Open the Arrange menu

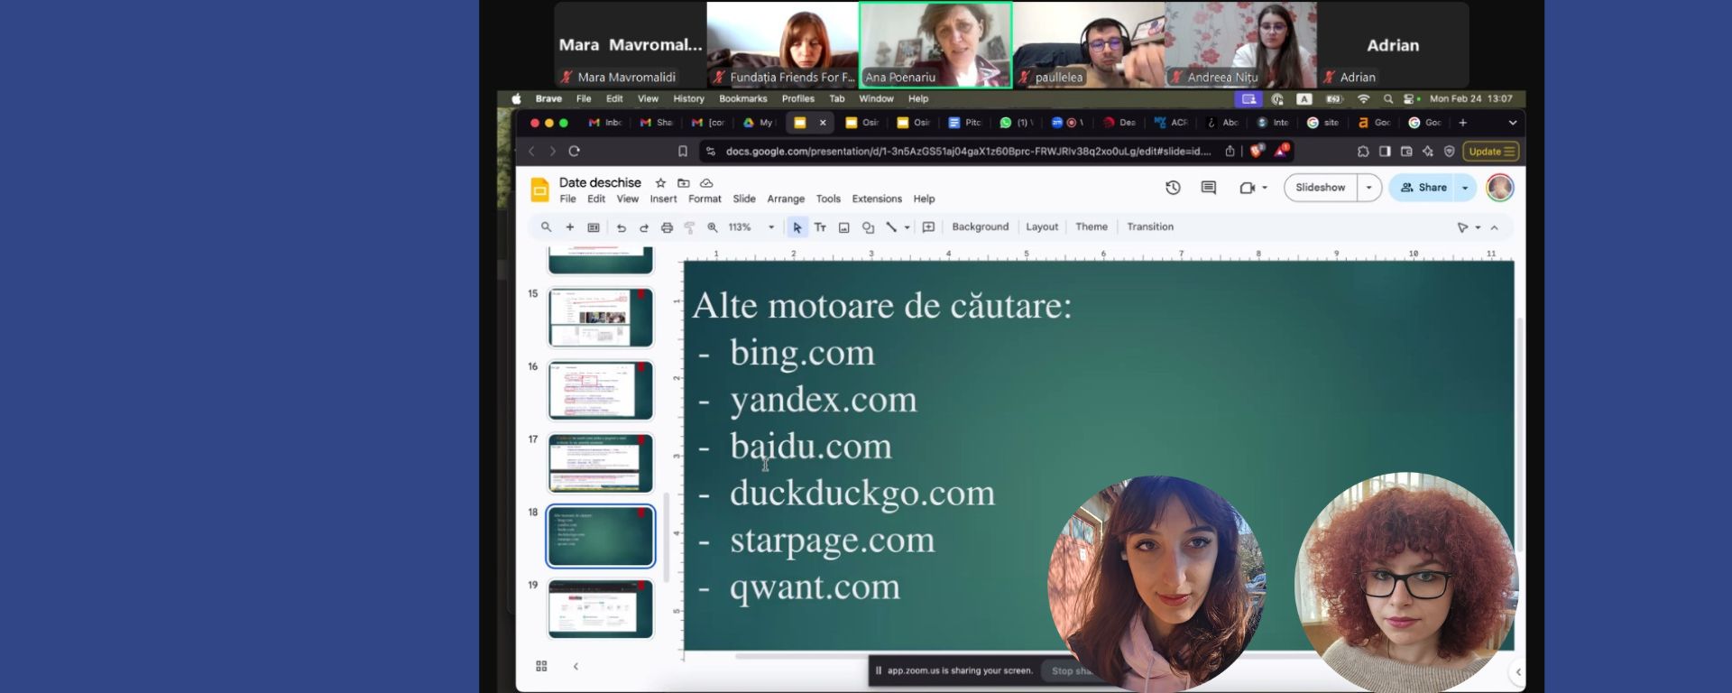pyautogui.click(x=785, y=199)
